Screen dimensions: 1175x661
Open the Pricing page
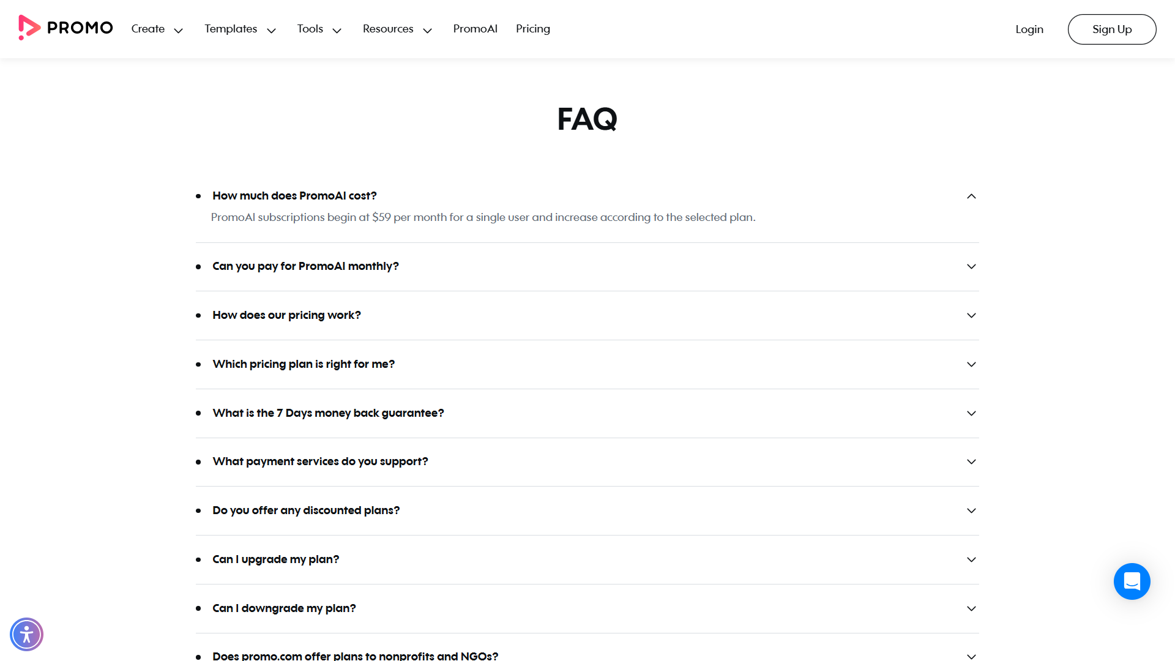point(532,29)
